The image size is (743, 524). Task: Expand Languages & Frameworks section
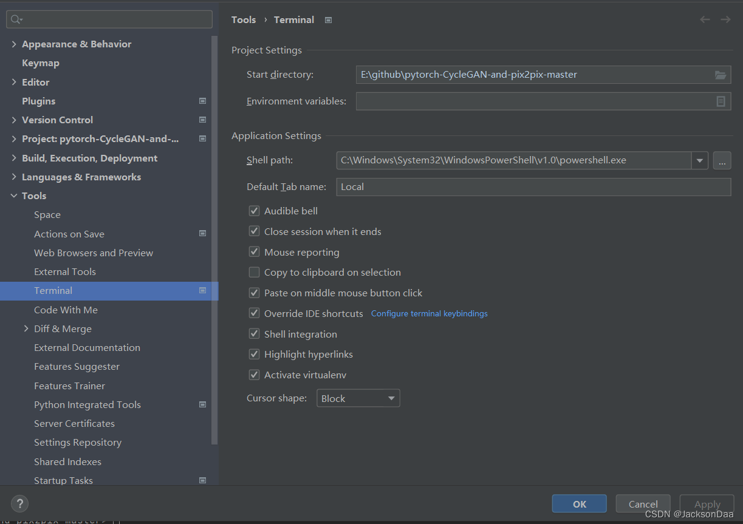point(14,177)
